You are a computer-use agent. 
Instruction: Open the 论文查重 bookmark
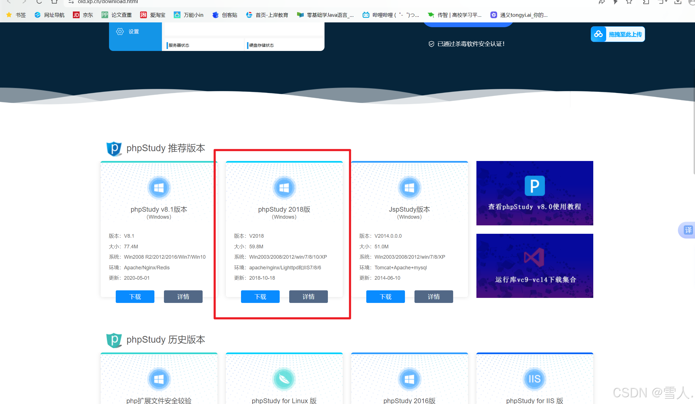pyautogui.click(x=116, y=15)
